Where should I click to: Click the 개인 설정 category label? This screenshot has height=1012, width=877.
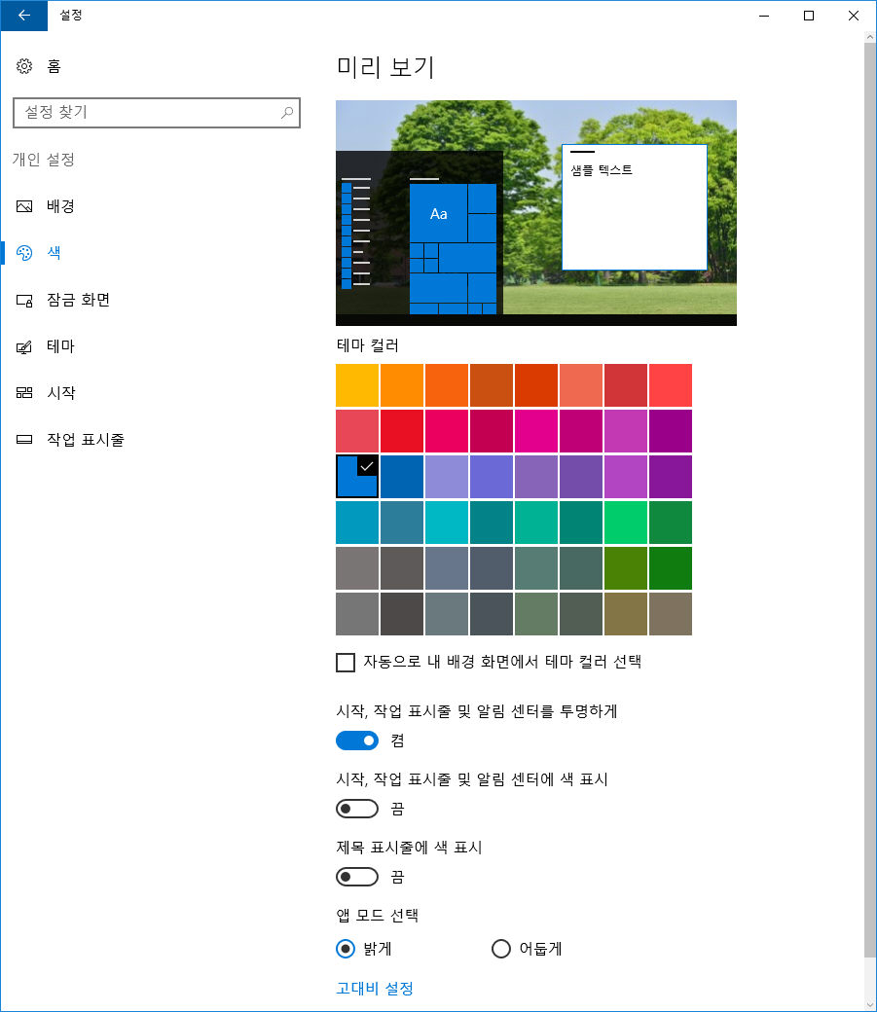(x=43, y=160)
